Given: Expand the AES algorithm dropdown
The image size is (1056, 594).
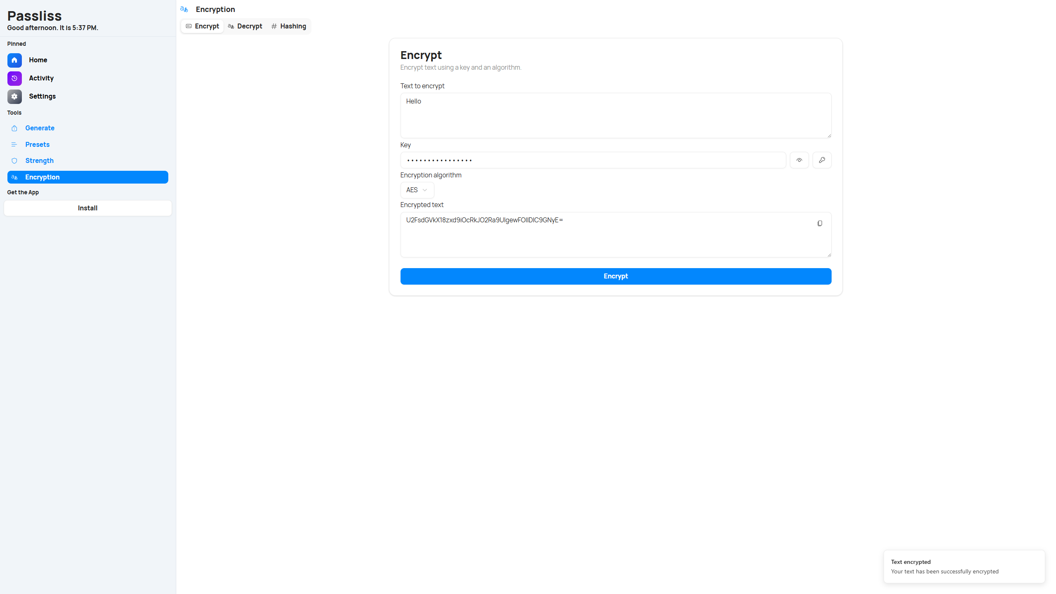Looking at the screenshot, I should [417, 190].
